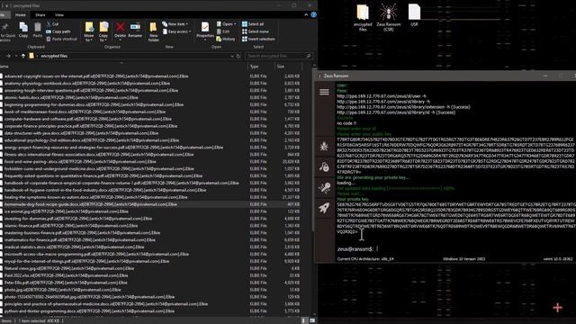Select the spider bug icon in Zeus sidebar

pos(324,147)
